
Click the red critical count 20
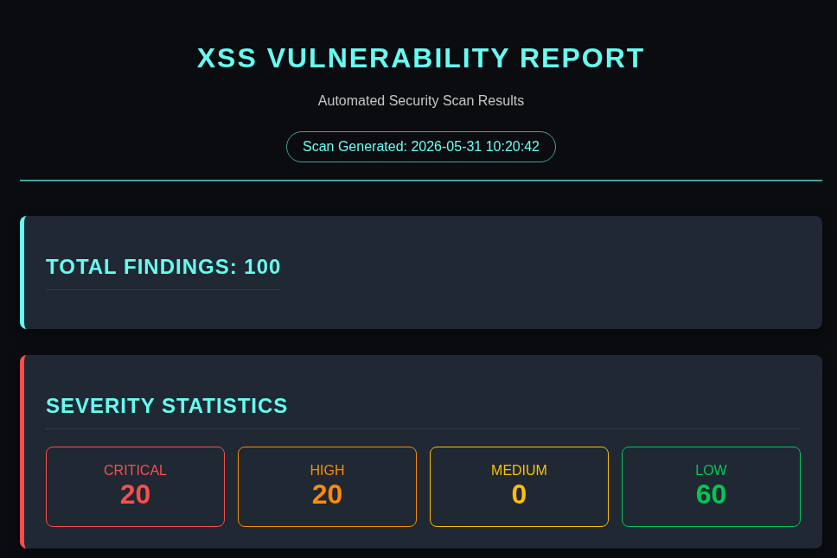[135, 495]
